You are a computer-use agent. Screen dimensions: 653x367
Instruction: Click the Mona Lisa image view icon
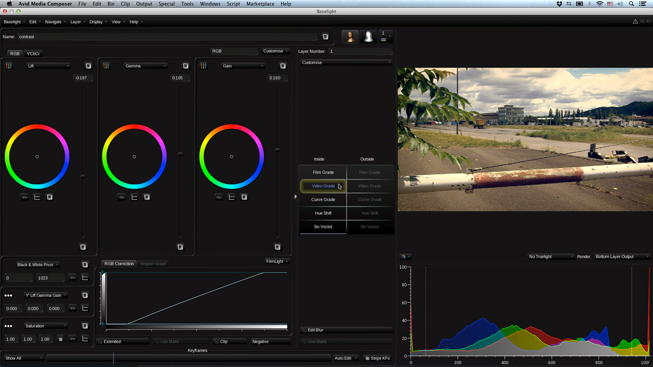pyautogui.click(x=350, y=37)
